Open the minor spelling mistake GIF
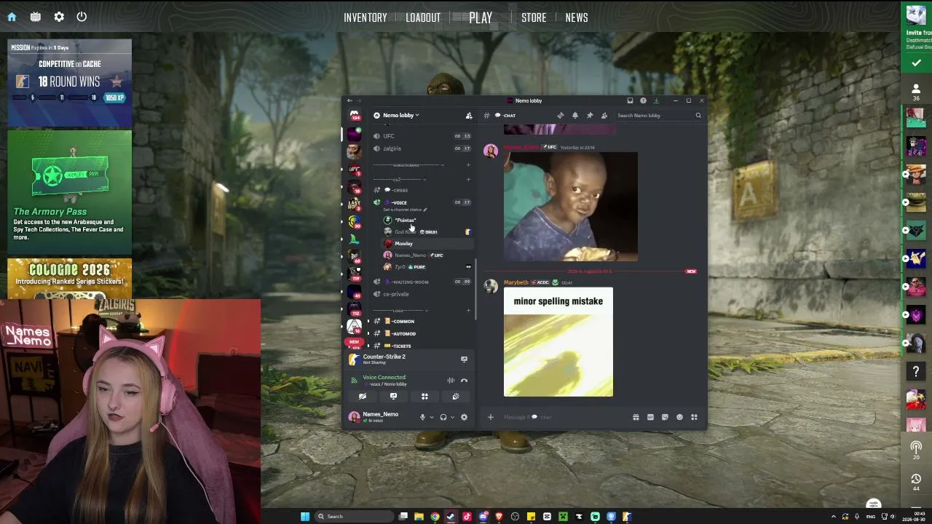The width and height of the screenshot is (932, 524). click(x=558, y=342)
